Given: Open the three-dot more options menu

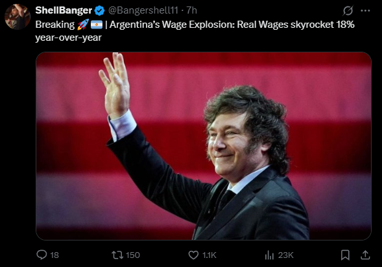Looking at the screenshot, I should pyautogui.click(x=365, y=11).
